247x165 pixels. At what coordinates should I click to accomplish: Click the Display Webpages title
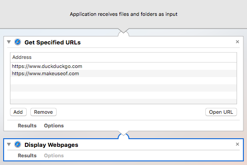pyautogui.click(x=51, y=145)
